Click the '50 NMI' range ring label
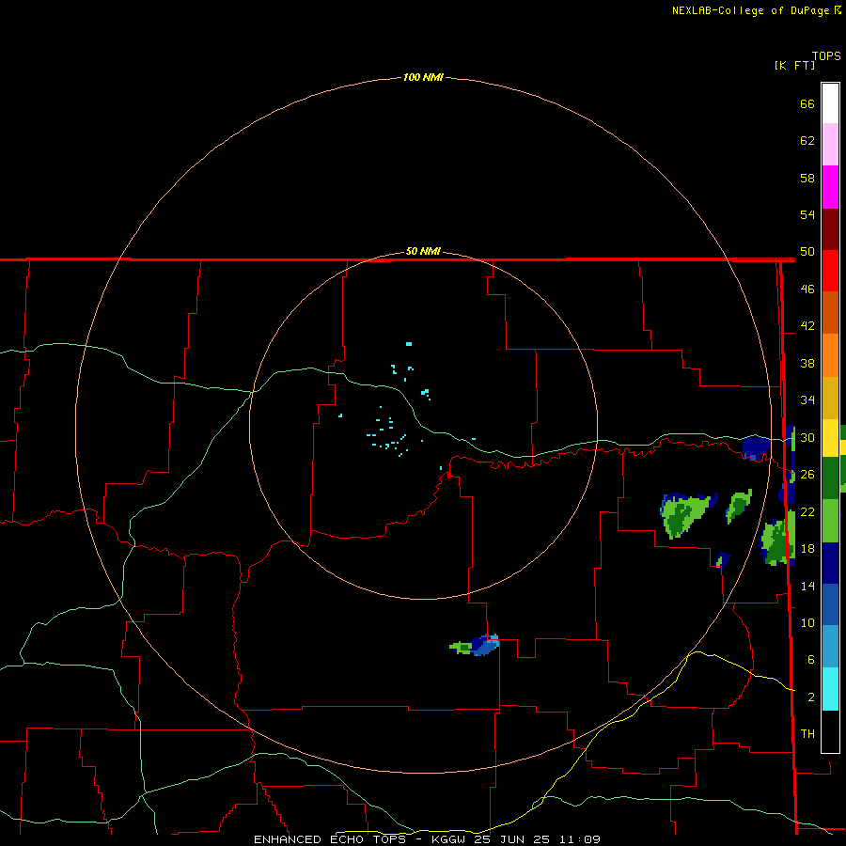The width and height of the screenshot is (846, 846). click(x=423, y=251)
